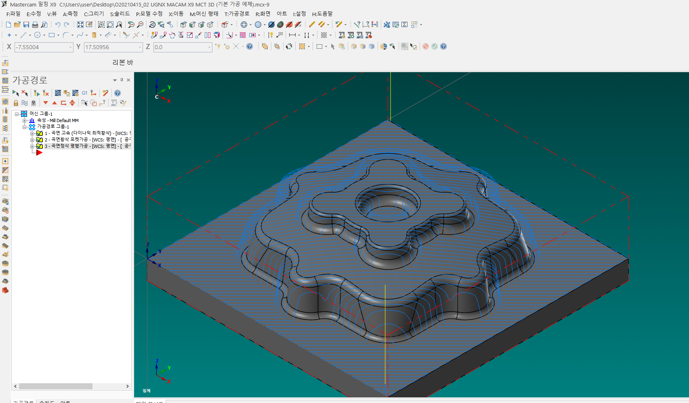Collapse the 머신 그룹-1 tree node

[x=17, y=114]
